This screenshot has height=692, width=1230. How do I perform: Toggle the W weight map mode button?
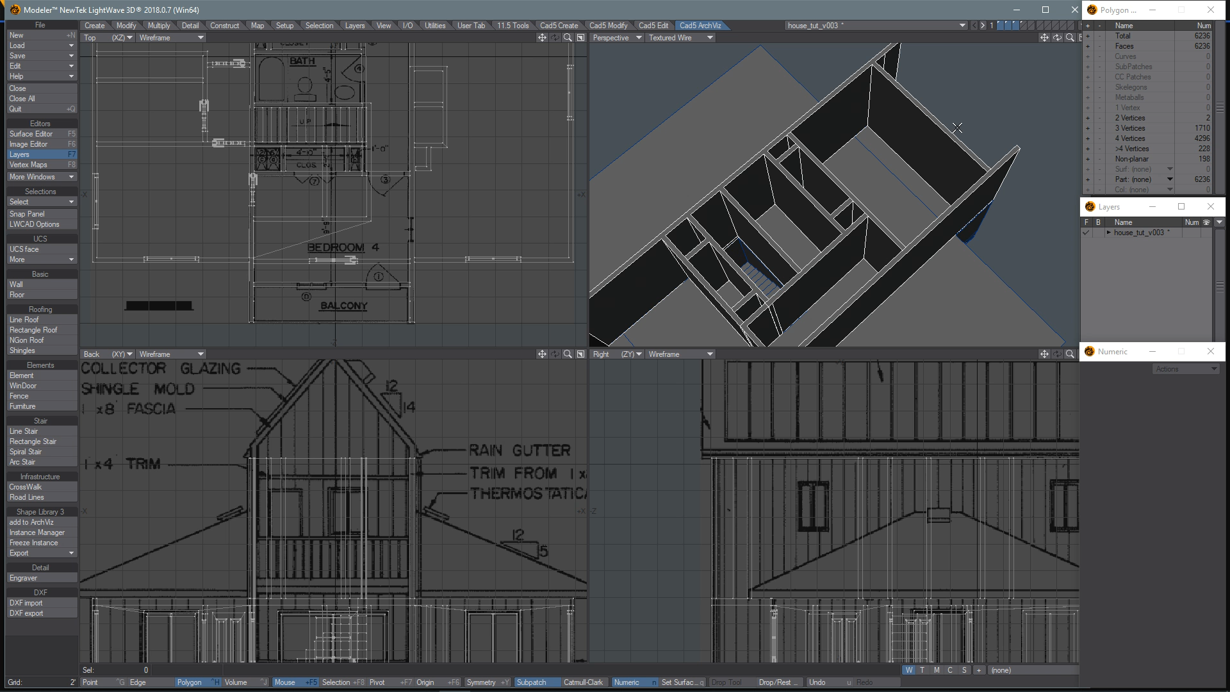(x=908, y=670)
